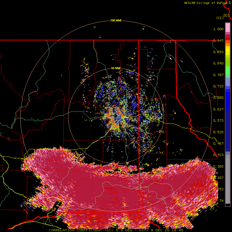
Task: Click the 0.733 value on the color scale
Action: [218, 86]
